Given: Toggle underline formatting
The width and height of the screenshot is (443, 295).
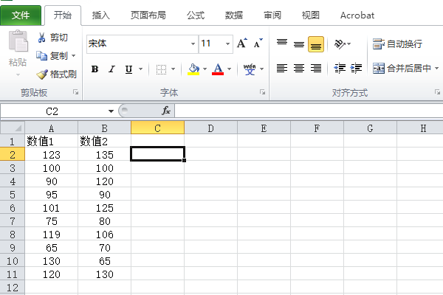Looking at the screenshot, I should [x=128, y=69].
